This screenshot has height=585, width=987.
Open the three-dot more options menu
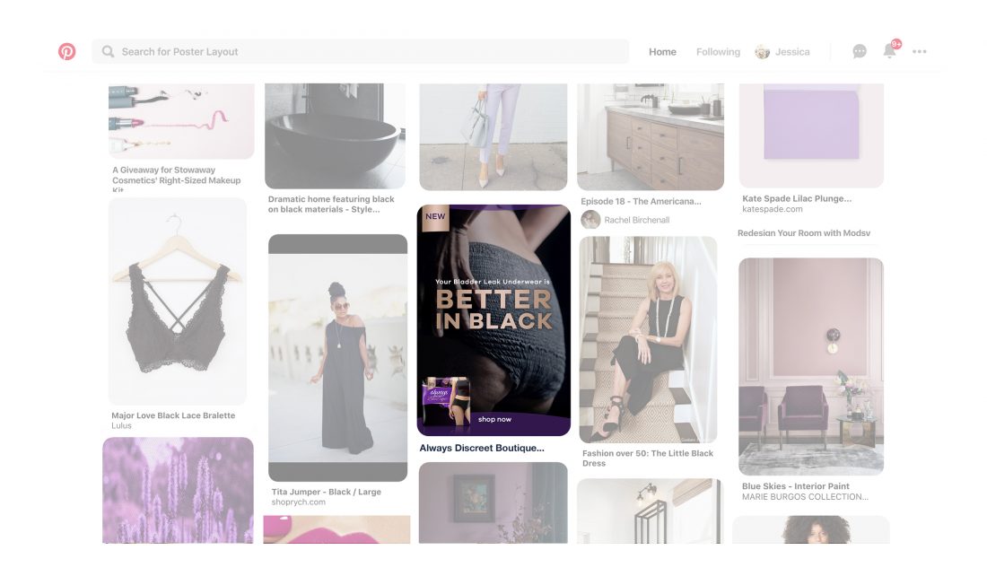[x=920, y=52]
